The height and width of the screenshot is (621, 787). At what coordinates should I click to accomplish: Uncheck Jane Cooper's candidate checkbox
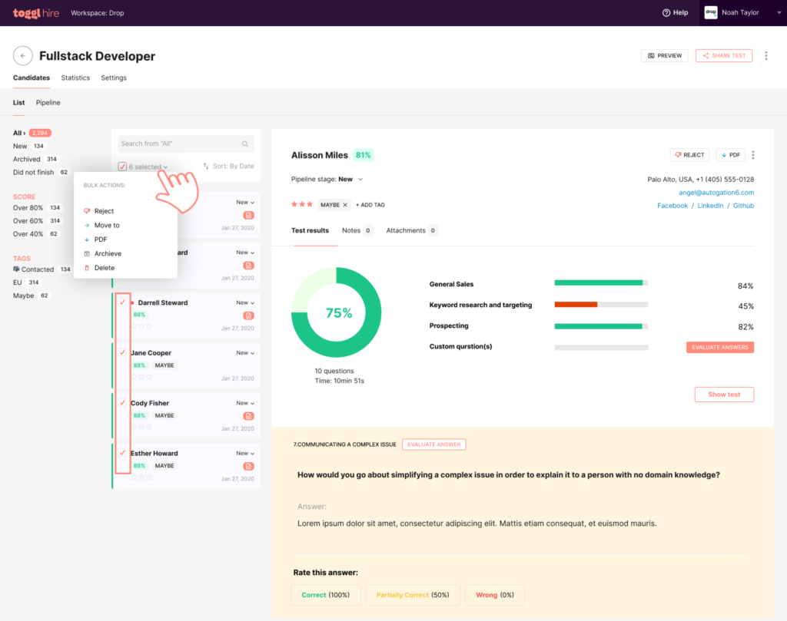click(x=123, y=352)
